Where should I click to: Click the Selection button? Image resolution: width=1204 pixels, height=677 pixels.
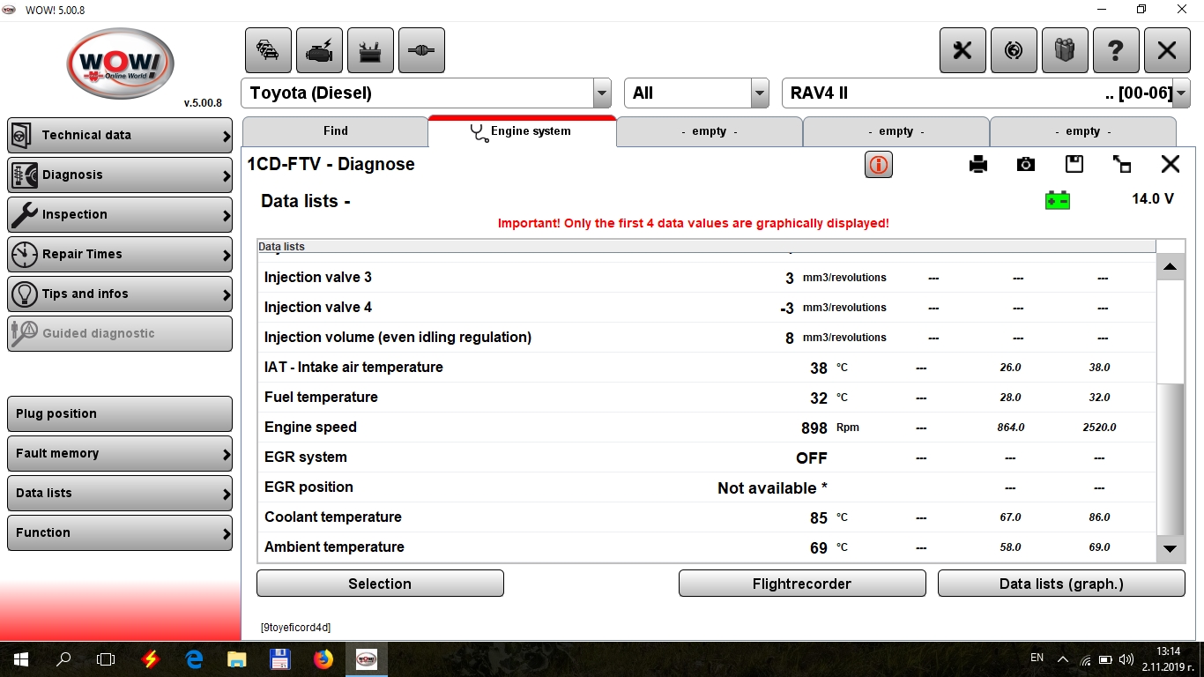coord(380,584)
